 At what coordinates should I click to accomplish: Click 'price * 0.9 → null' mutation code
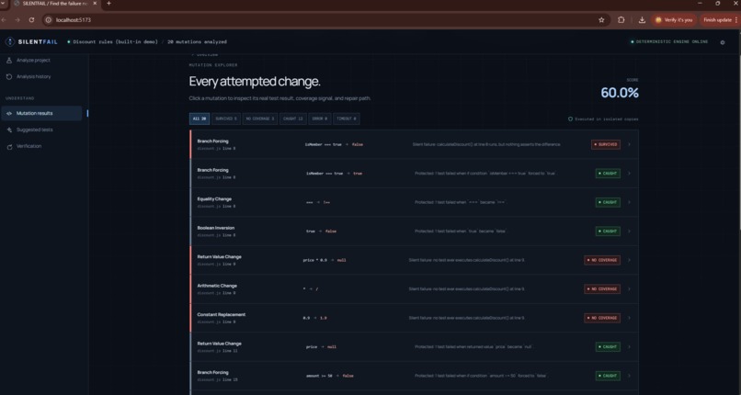(x=325, y=260)
